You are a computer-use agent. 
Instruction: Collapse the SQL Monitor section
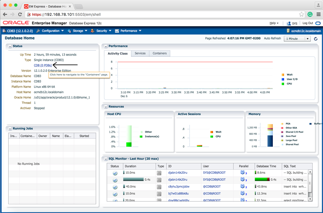point(106,159)
